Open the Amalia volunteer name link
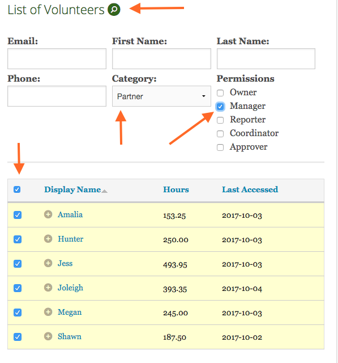The width and height of the screenshot is (338, 363). 70,214
